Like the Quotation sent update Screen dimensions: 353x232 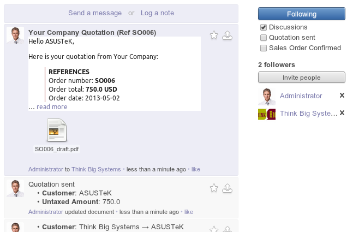pos(189,212)
